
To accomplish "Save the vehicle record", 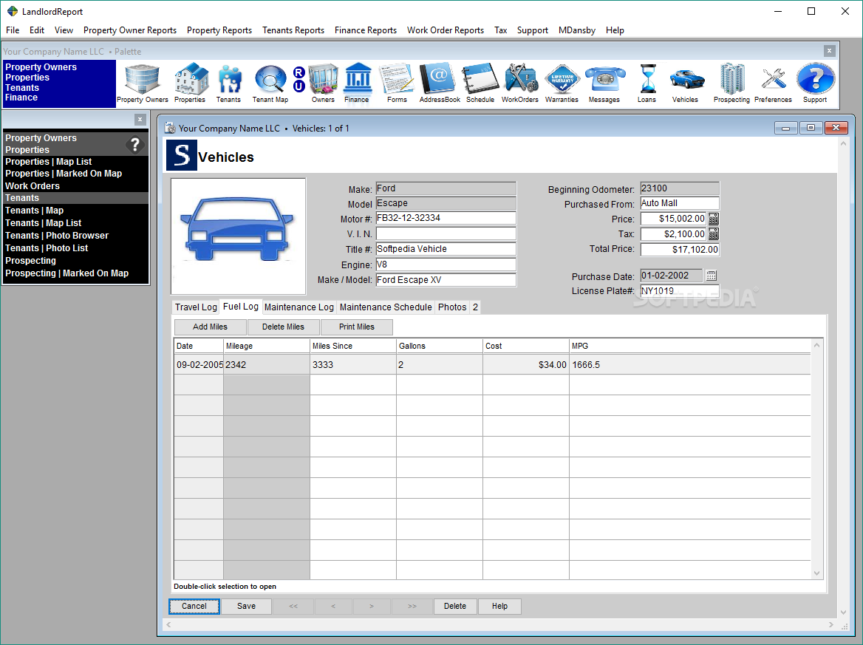I will click(246, 606).
